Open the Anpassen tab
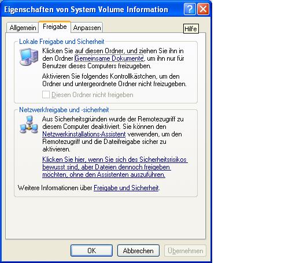Viewport: 296px width, 263px height. [87, 28]
